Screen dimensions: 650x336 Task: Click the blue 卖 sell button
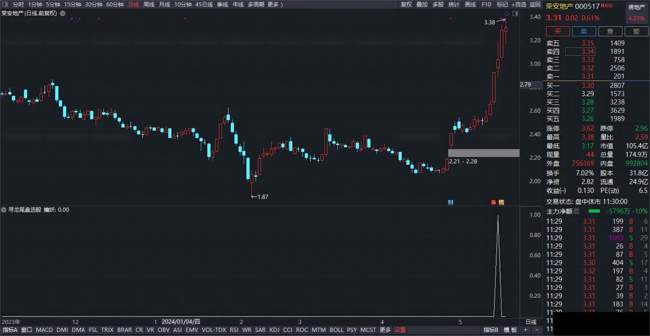coord(584,31)
